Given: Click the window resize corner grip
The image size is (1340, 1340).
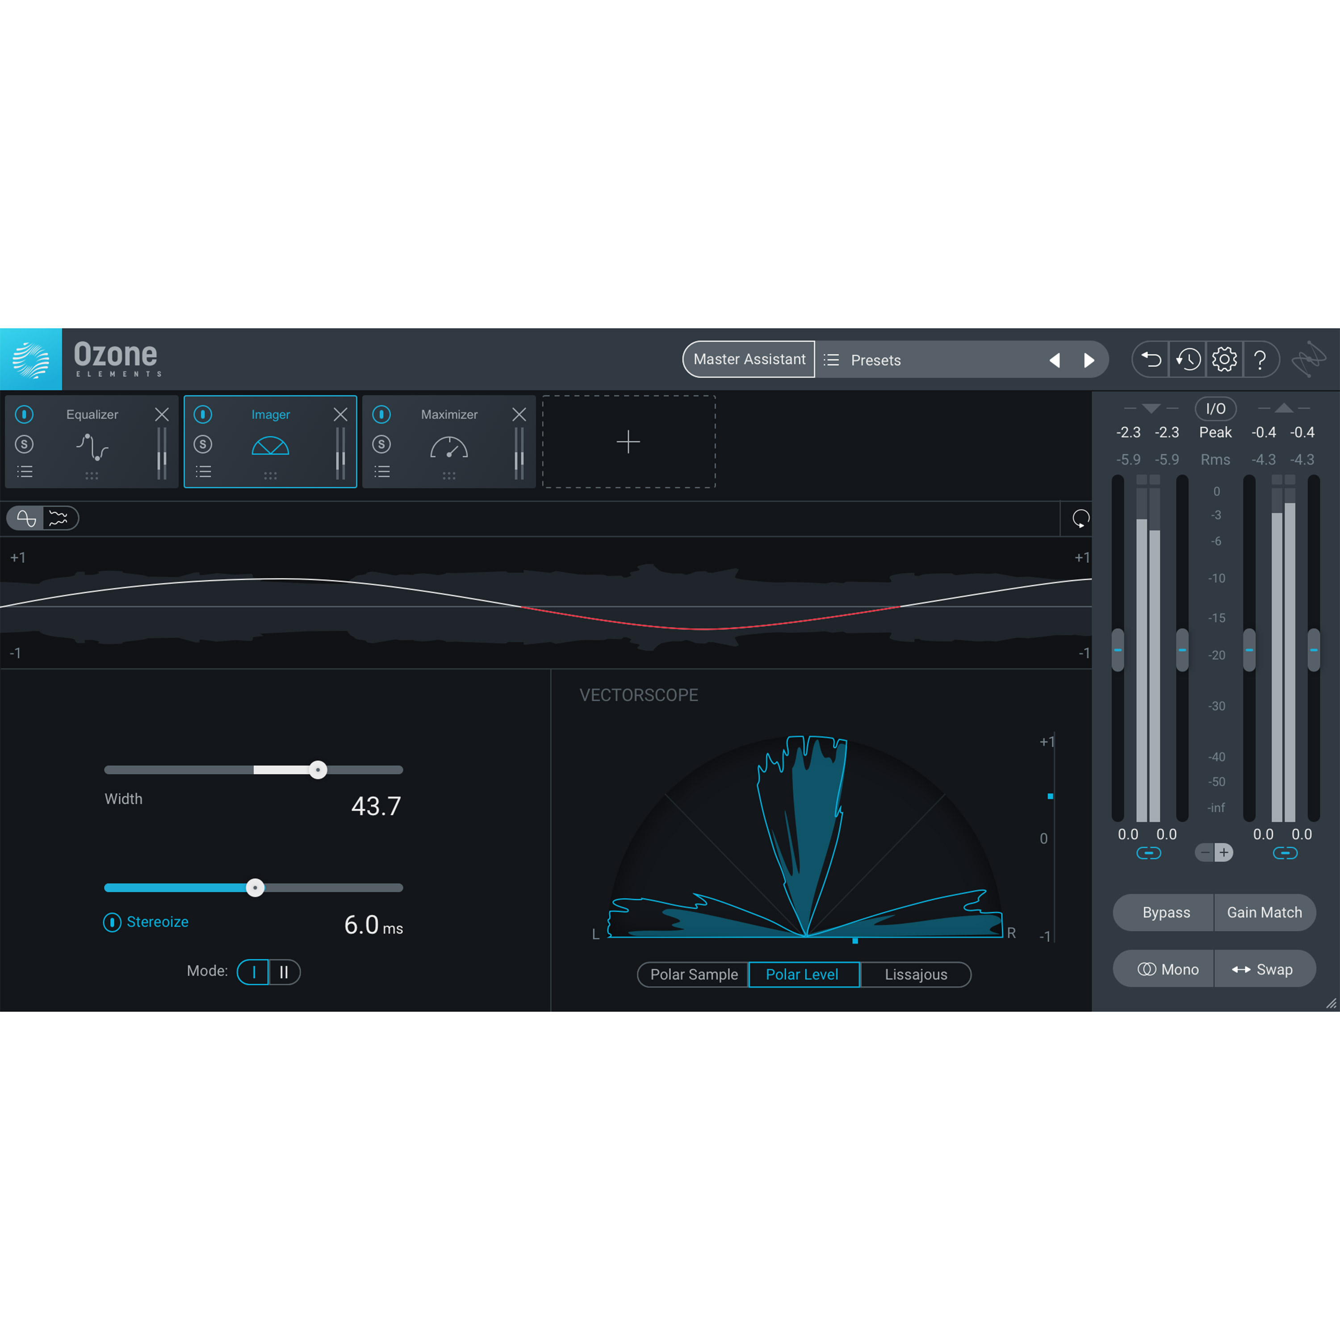Looking at the screenshot, I should point(1331,1003).
